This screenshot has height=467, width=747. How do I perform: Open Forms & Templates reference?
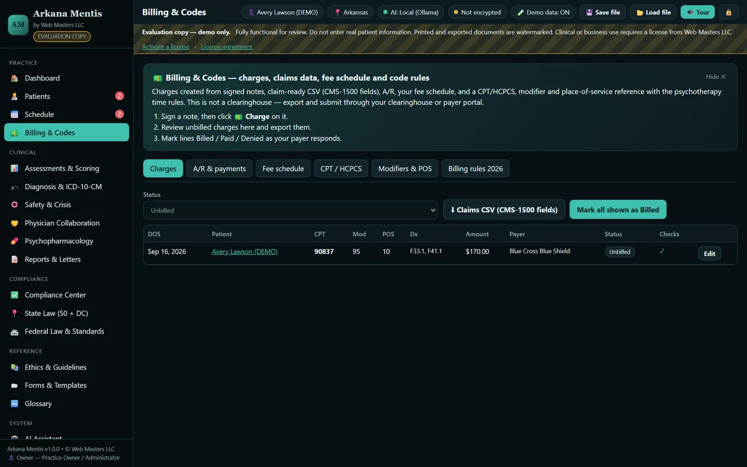67,385
